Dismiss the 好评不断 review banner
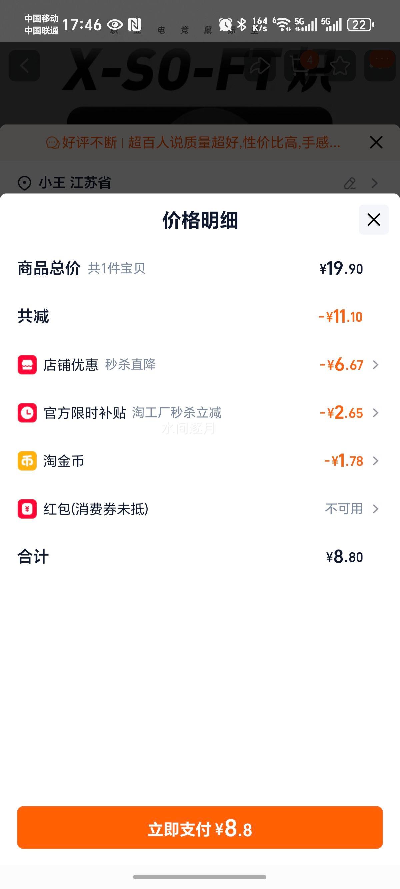 (x=376, y=142)
